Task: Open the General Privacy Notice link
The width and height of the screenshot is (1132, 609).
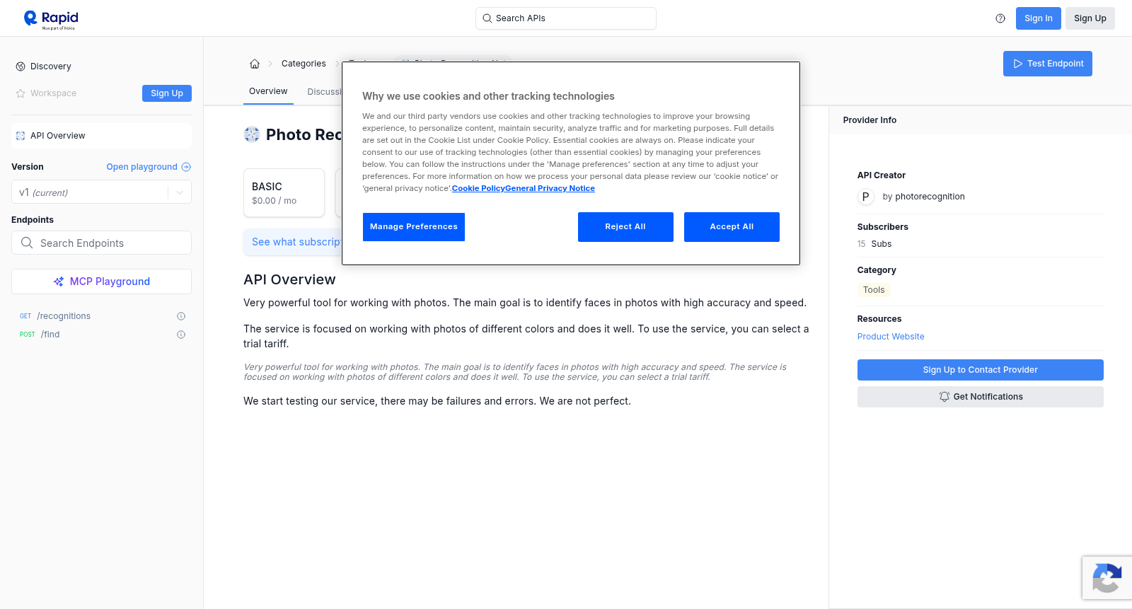Action: click(550, 188)
